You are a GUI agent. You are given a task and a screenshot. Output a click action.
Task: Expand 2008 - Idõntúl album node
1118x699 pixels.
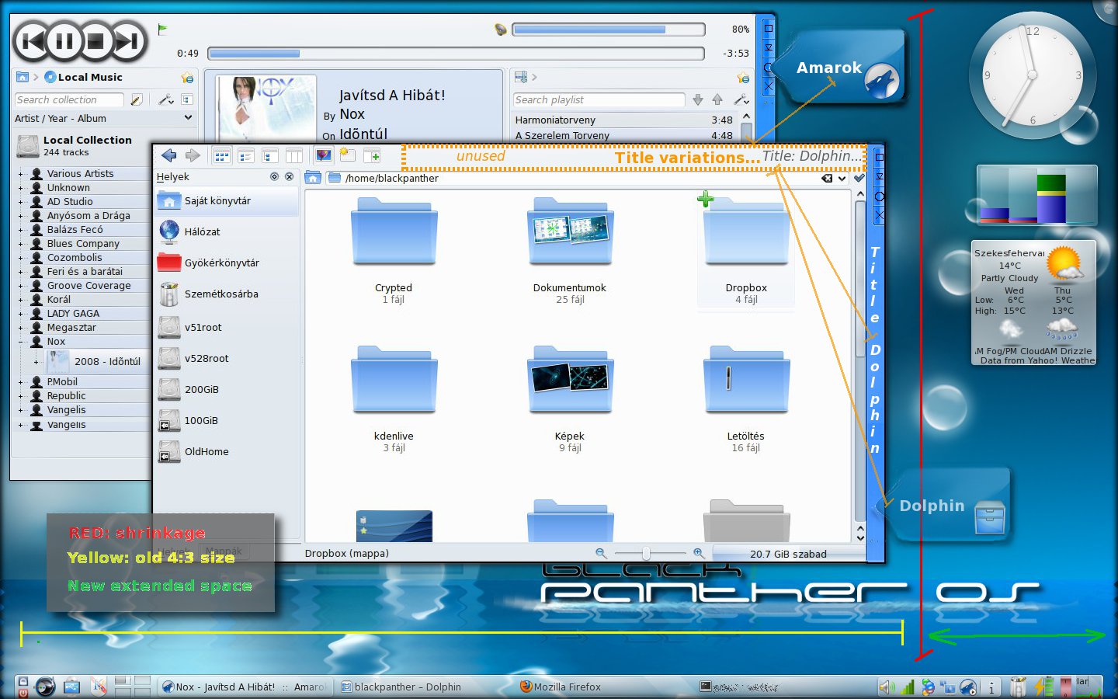click(x=36, y=362)
